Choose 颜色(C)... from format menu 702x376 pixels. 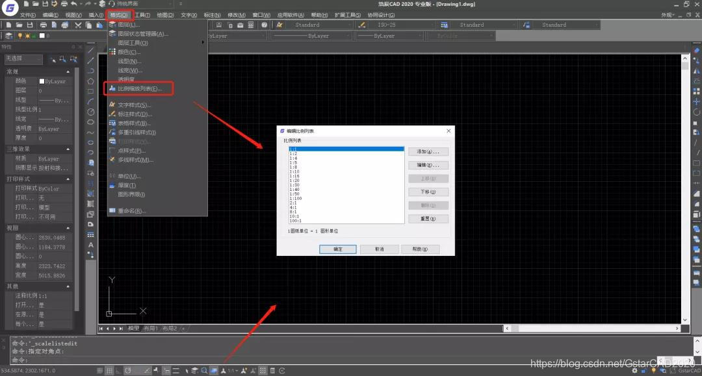click(x=129, y=52)
